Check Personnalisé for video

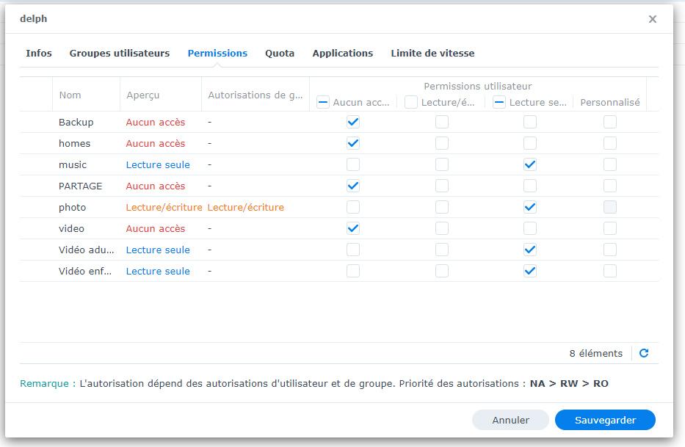point(610,228)
